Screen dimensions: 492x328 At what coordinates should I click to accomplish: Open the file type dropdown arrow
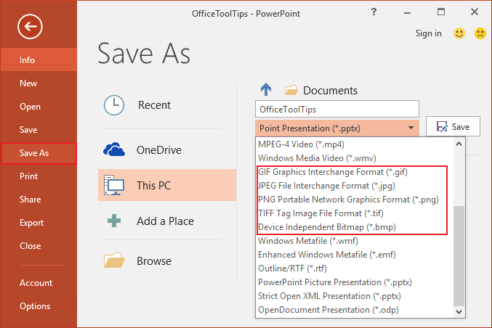click(411, 128)
